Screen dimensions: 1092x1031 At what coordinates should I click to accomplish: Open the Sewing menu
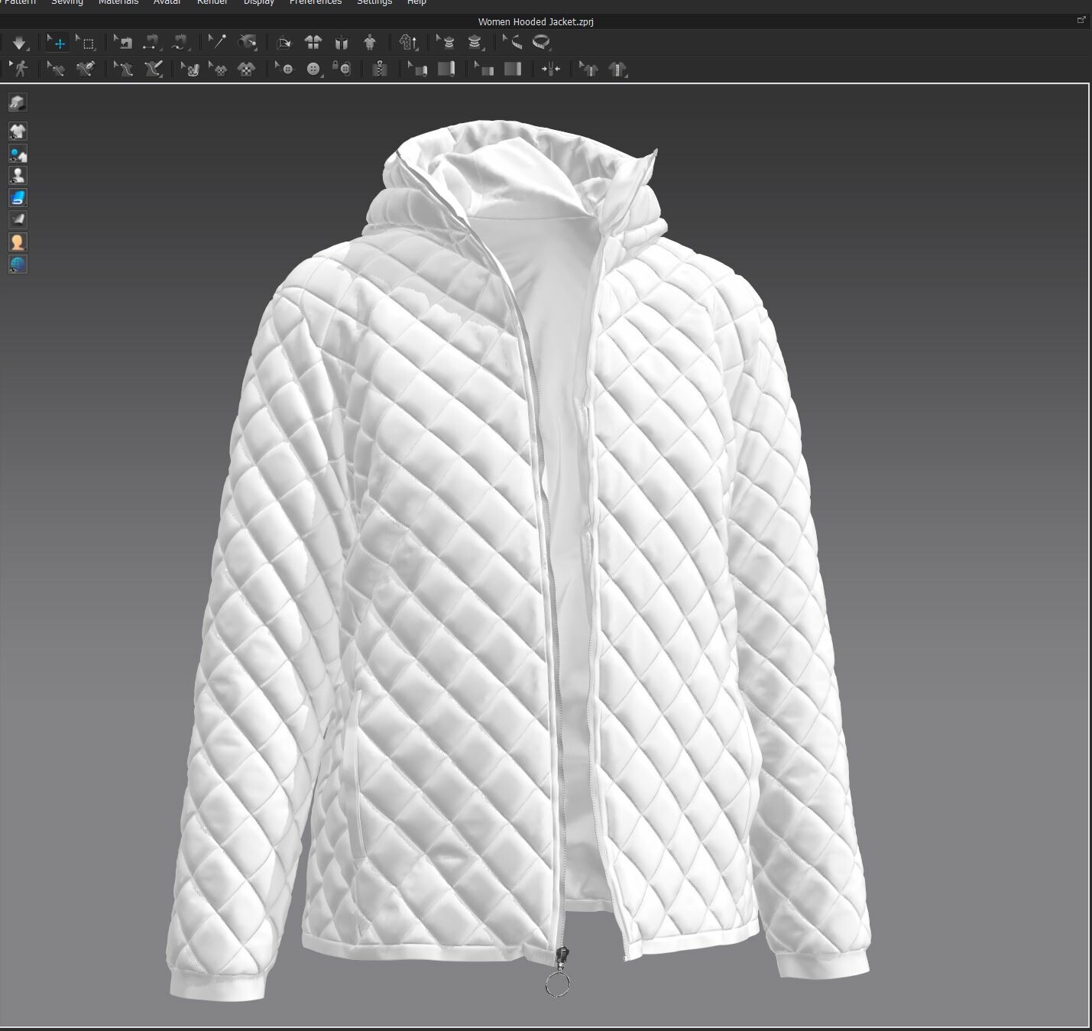[x=66, y=3]
